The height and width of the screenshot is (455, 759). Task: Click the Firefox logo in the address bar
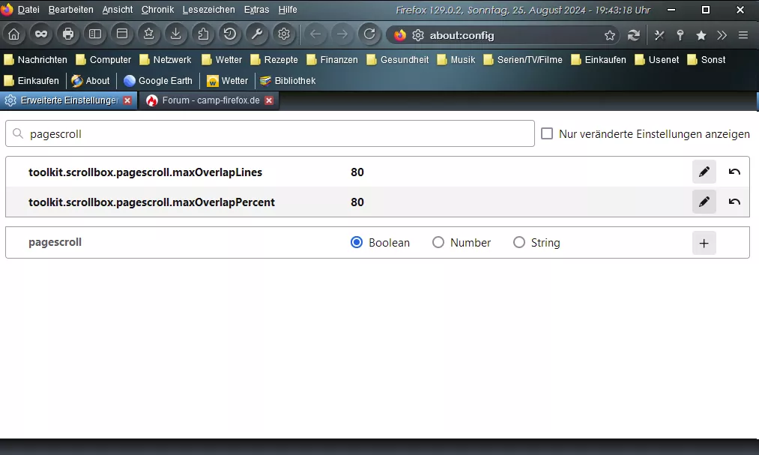[x=400, y=35]
